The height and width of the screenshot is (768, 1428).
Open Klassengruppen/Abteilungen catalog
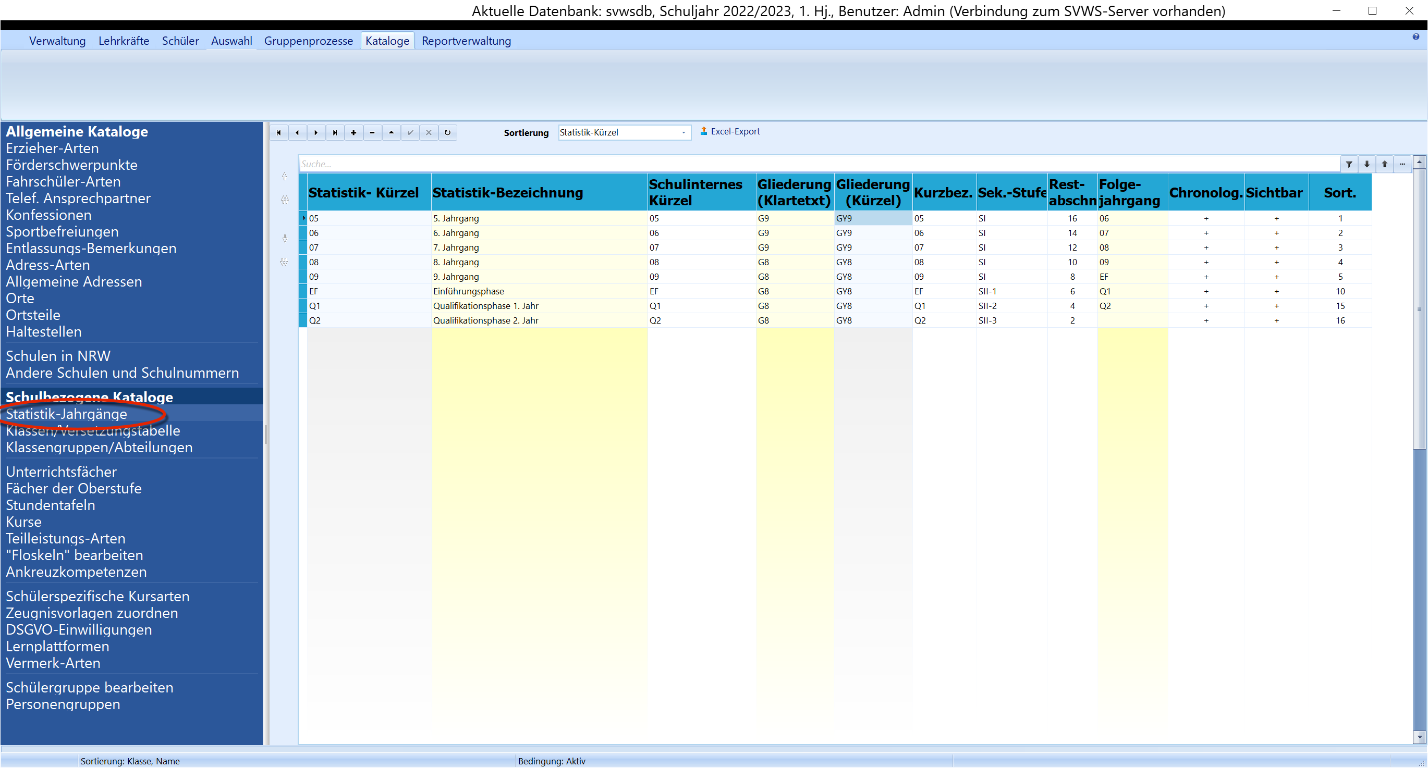tap(99, 448)
